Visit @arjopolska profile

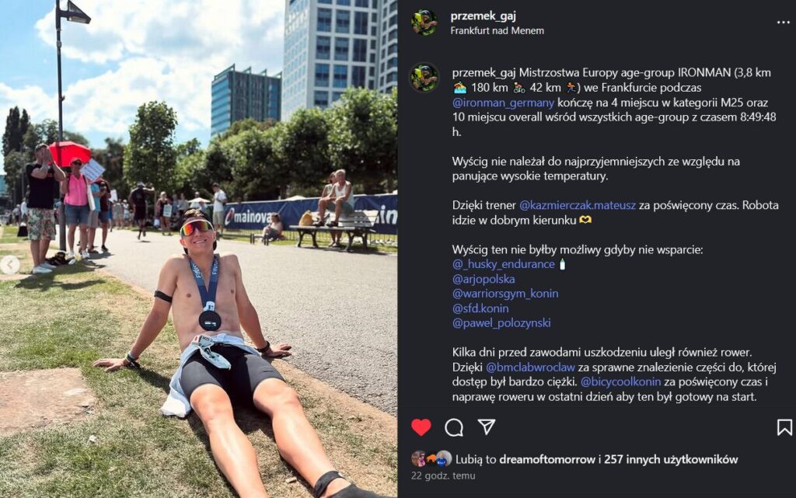pyautogui.click(x=484, y=279)
